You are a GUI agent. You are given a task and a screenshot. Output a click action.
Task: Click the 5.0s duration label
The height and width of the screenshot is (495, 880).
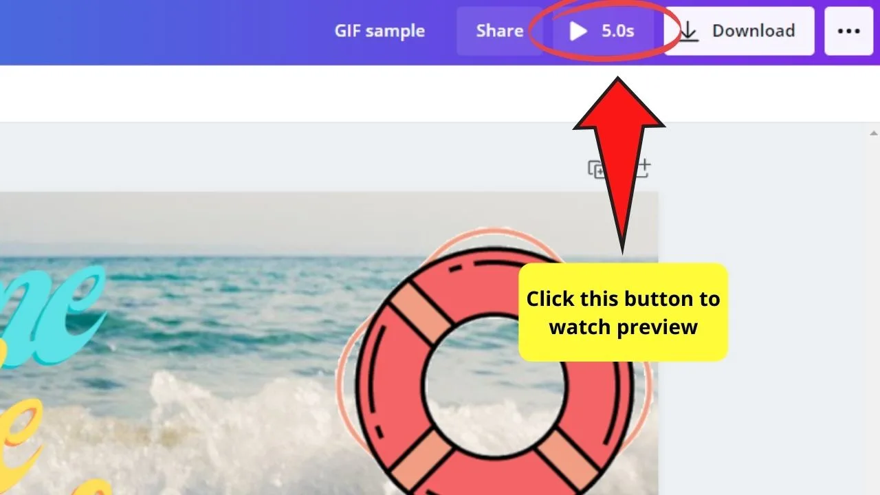point(617,31)
